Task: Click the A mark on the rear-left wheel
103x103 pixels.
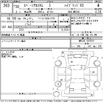Action: (x=58, y=84)
